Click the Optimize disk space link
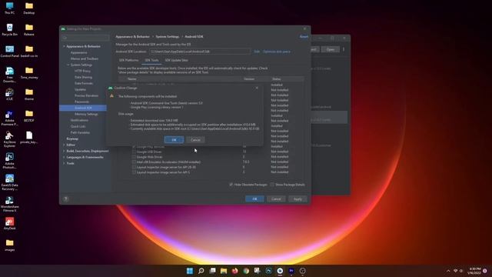This screenshot has height=277, width=492. click(x=277, y=52)
